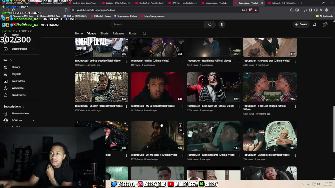The image size is (335, 188).
Task: Open options menu for luvmethesame video
Action: click(239, 155)
